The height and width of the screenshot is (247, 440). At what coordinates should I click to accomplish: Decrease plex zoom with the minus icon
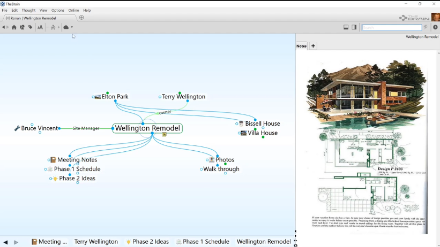(x=47, y=27)
